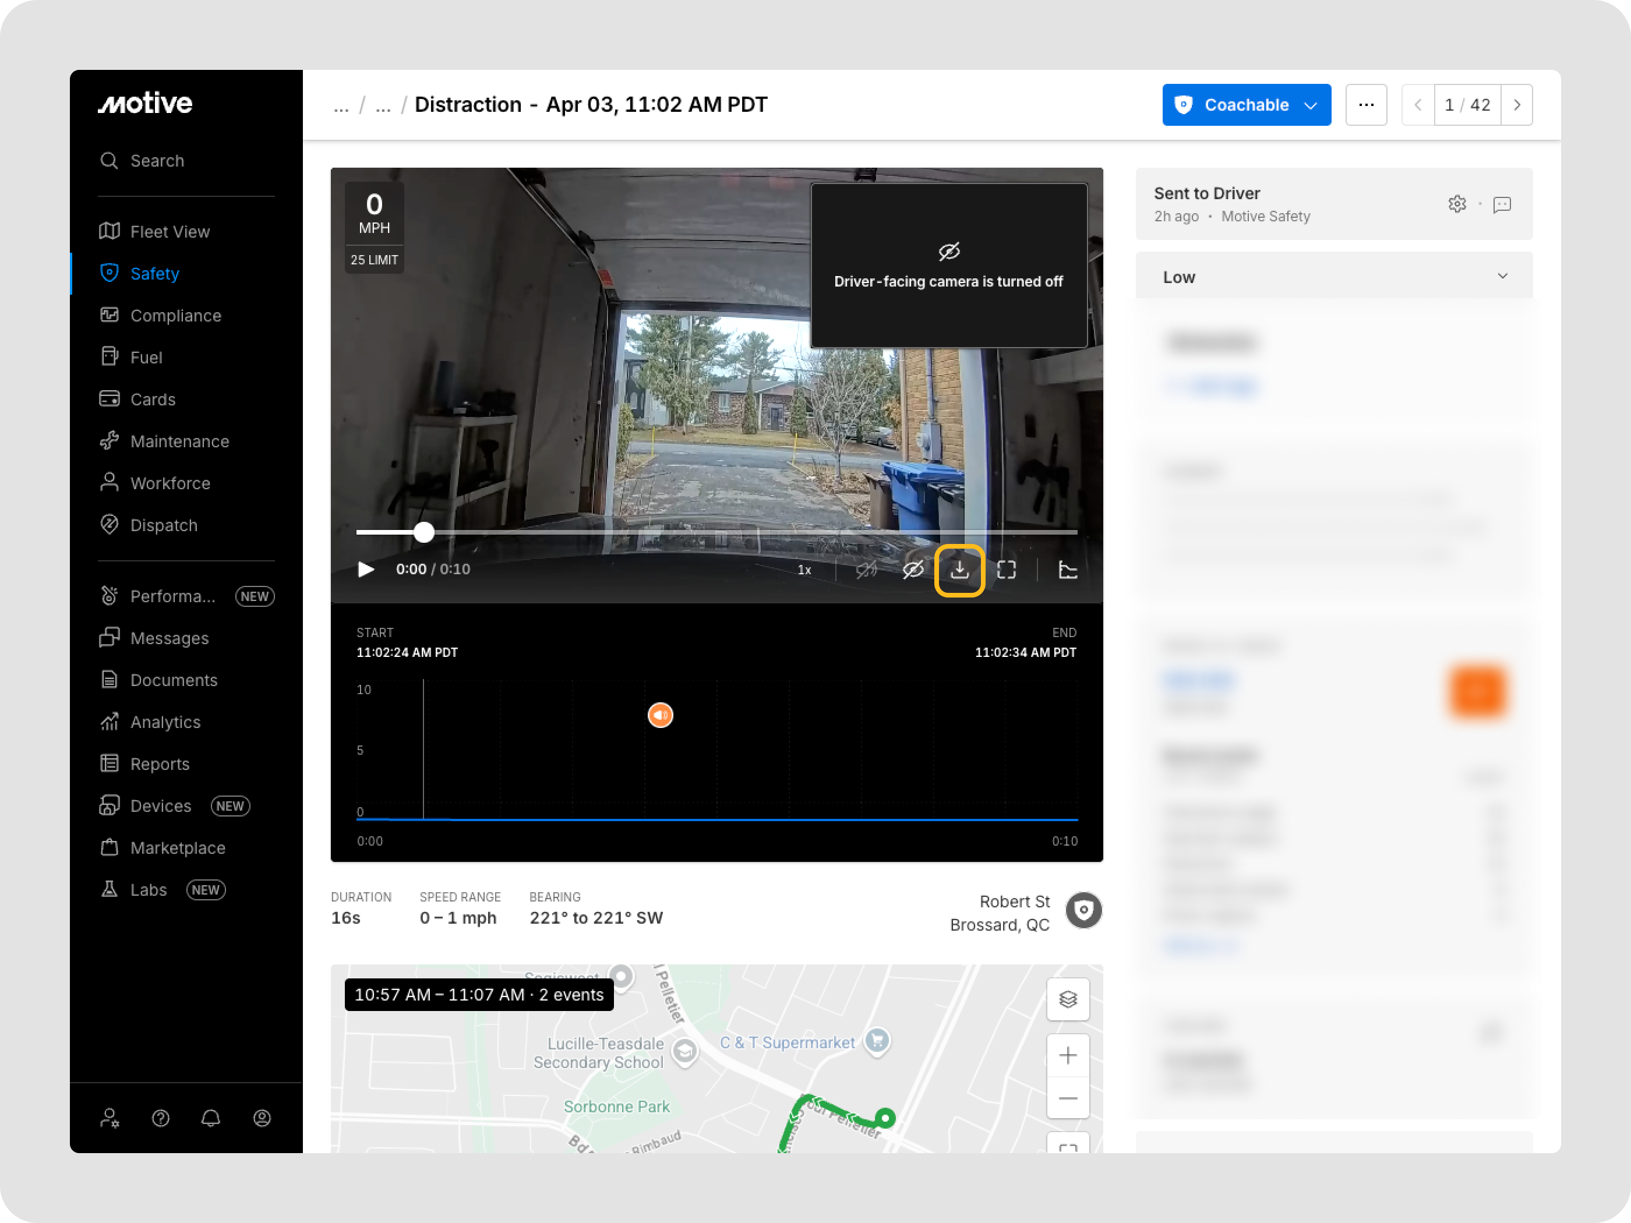Change the 1x playback speed
Viewport: 1631px width, 1223px height.
pyautogui.click(x=804, y=570)
